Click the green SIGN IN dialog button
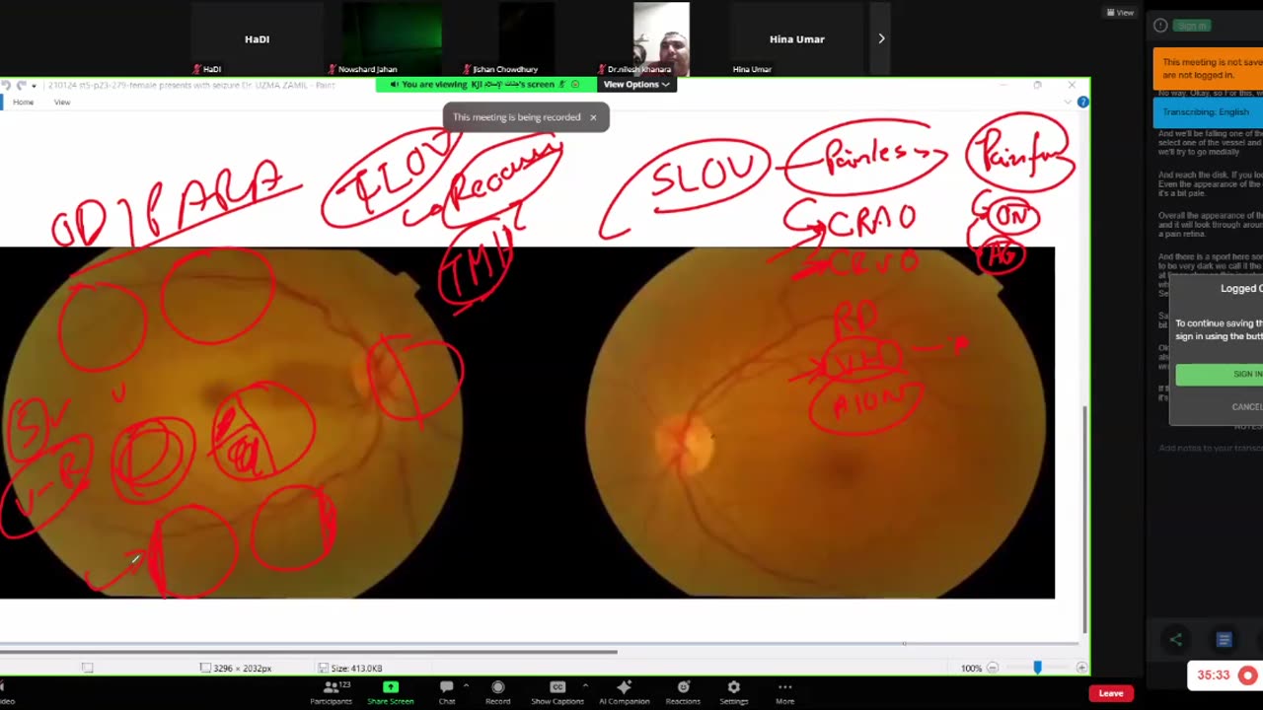 tap(1220, 374)
